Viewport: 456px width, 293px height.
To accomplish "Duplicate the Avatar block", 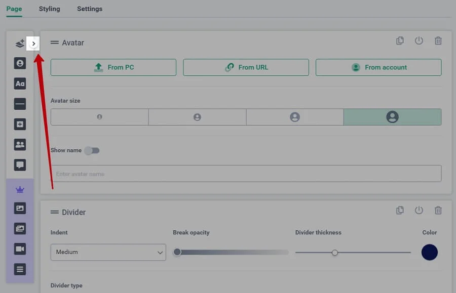I will coord(400,41).
